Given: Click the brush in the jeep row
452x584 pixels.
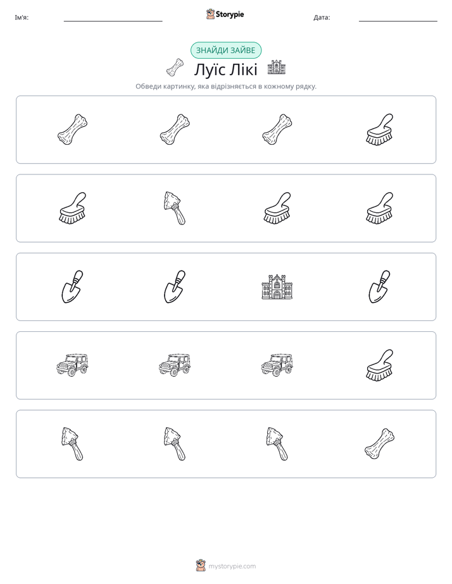Looking at the screenshot, I should [379, 365].
